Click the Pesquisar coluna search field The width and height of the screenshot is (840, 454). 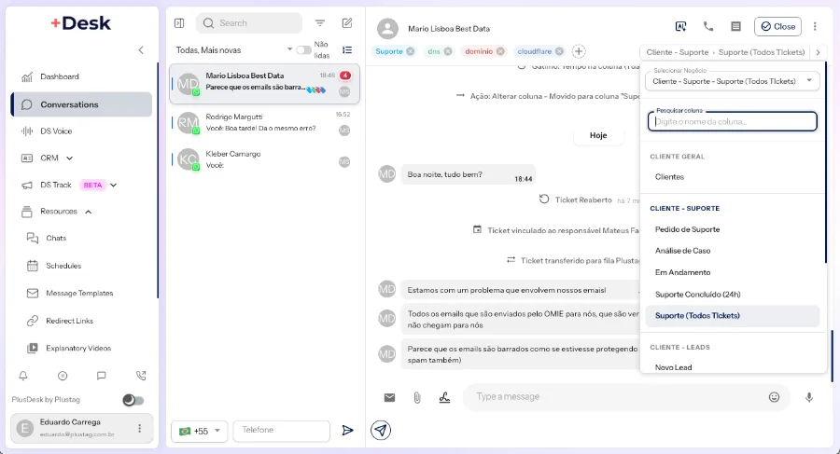(x=733, y=121)
